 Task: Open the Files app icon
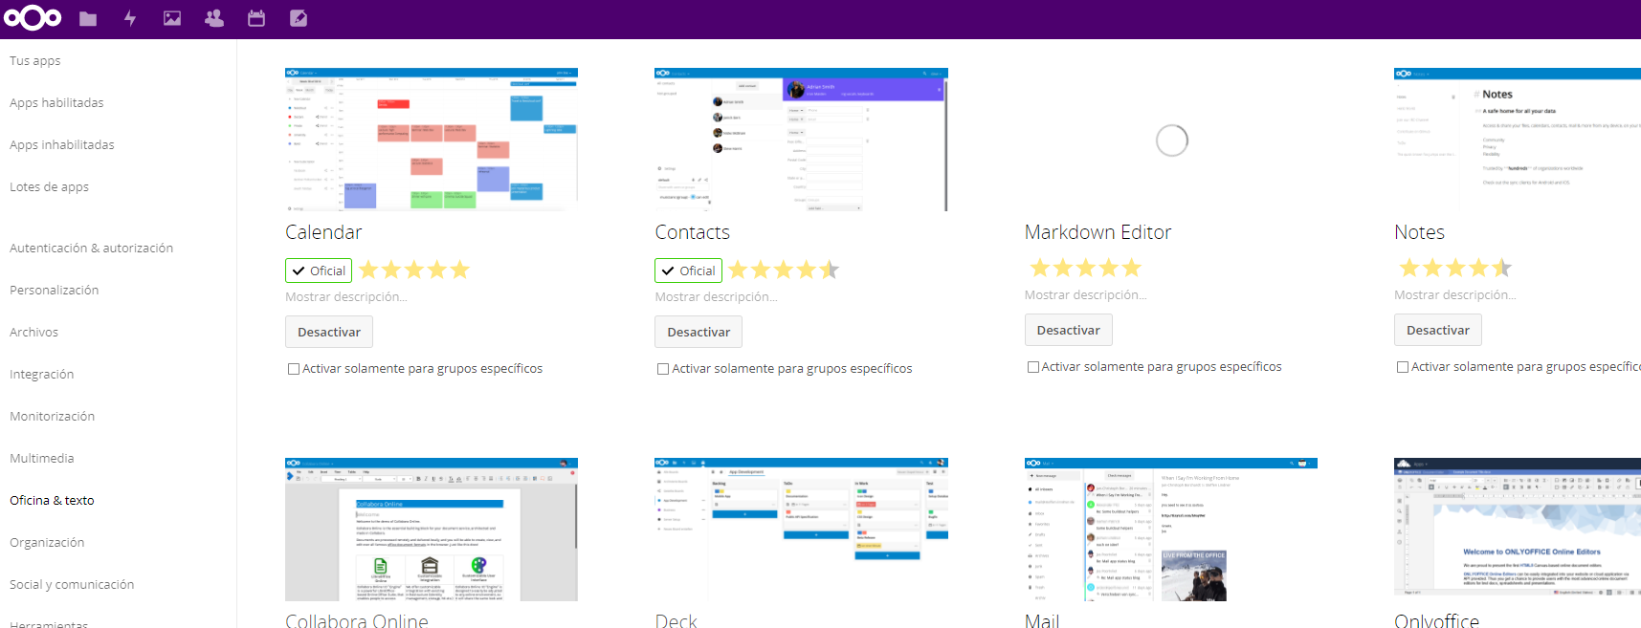click(x=88, y=18)
